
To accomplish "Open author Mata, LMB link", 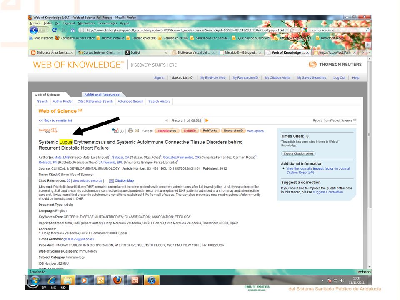I will [62, 157].
